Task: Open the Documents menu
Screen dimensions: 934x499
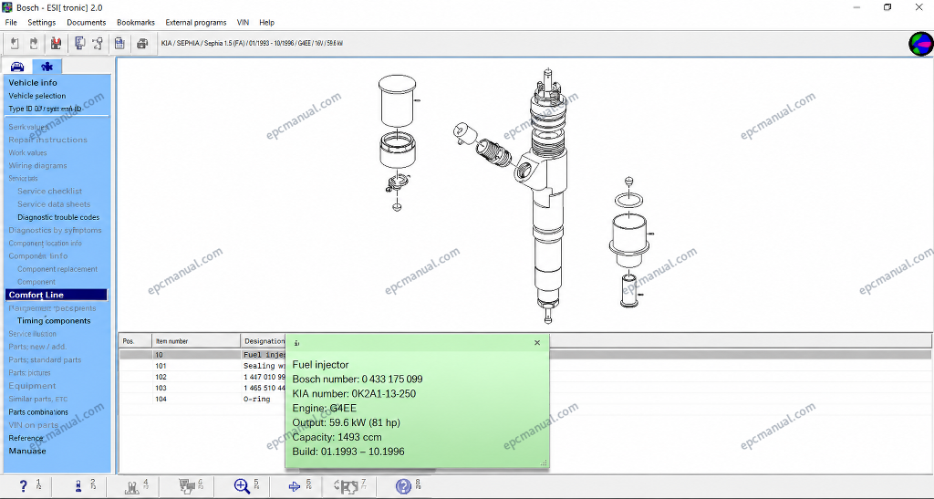Action: pos(87,23)
